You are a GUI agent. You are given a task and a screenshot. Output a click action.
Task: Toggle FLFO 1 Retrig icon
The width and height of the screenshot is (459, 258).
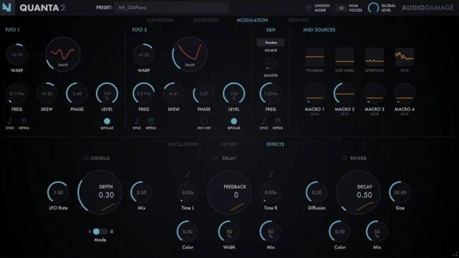pyautogui.click(x=24, y=121)
